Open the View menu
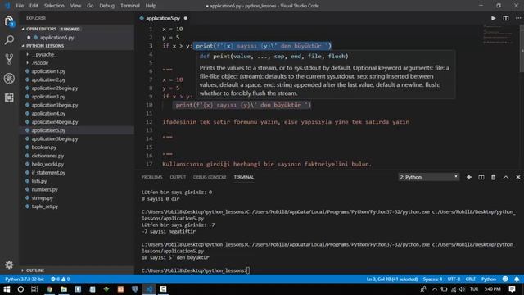524x295 pixels. coord(75,6)
